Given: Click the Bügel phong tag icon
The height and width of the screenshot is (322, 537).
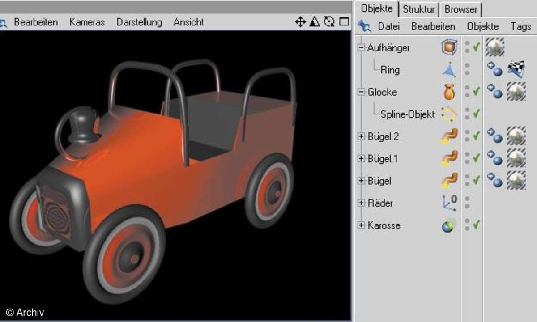Looking at the screenshot, I should coord(494,180).
